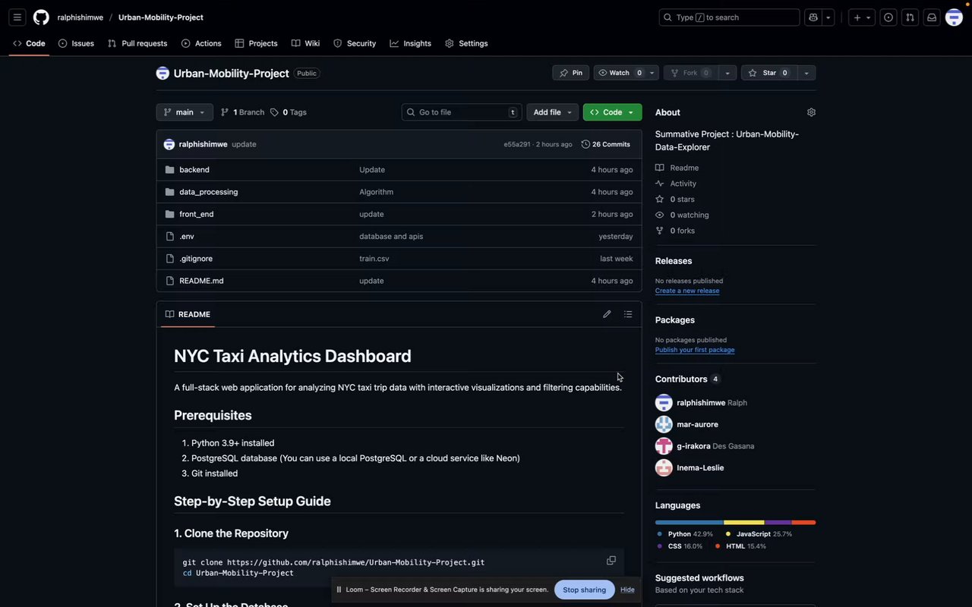The width and height of the screenshot is (972, 607).
Task: Fork the Urban-Mobility-Project repository
Action: [x=690, y=73]
